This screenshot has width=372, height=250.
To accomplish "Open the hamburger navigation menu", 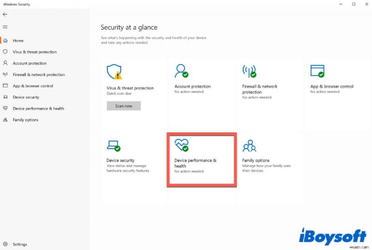I will [5, 27].
